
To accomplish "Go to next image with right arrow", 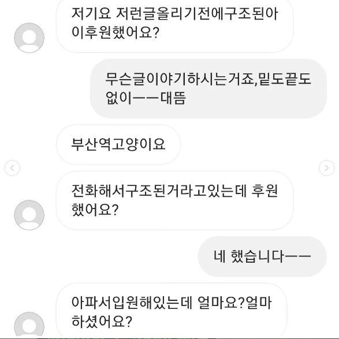I will (x=327, y=168).
